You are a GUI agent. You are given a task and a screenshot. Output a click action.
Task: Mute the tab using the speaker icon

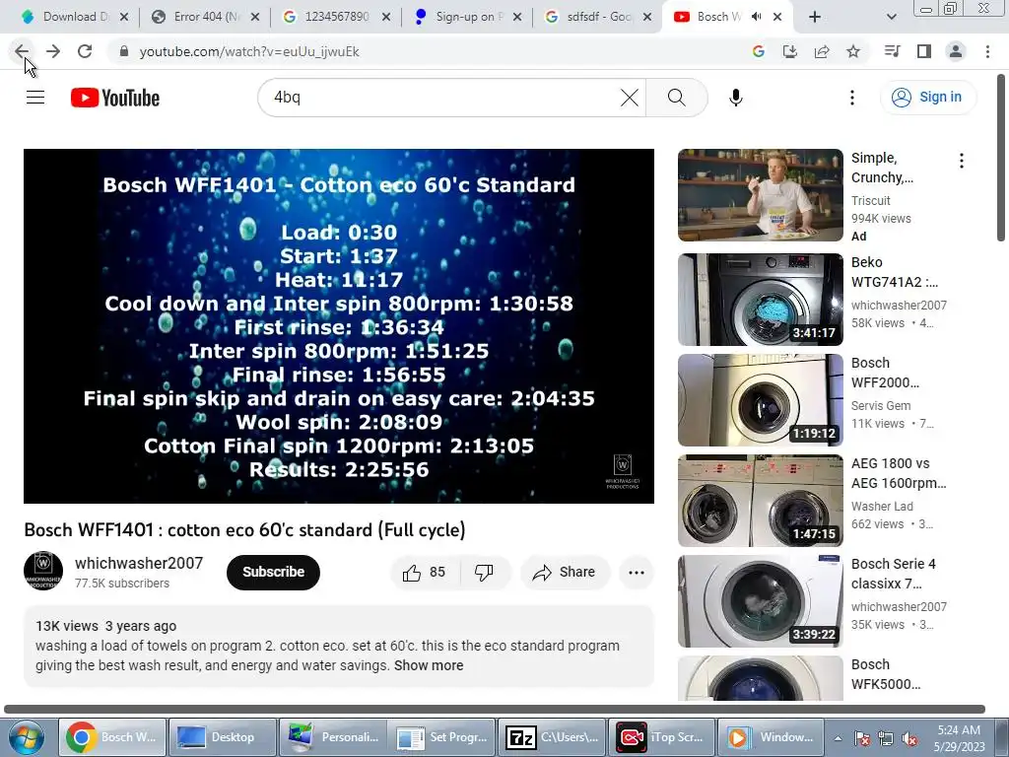(x=756, y=17)
